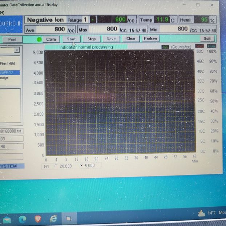Screen dimensions: 226x226
Task: Click the active ion counter taskbar icon
Action: pos(68,218)
